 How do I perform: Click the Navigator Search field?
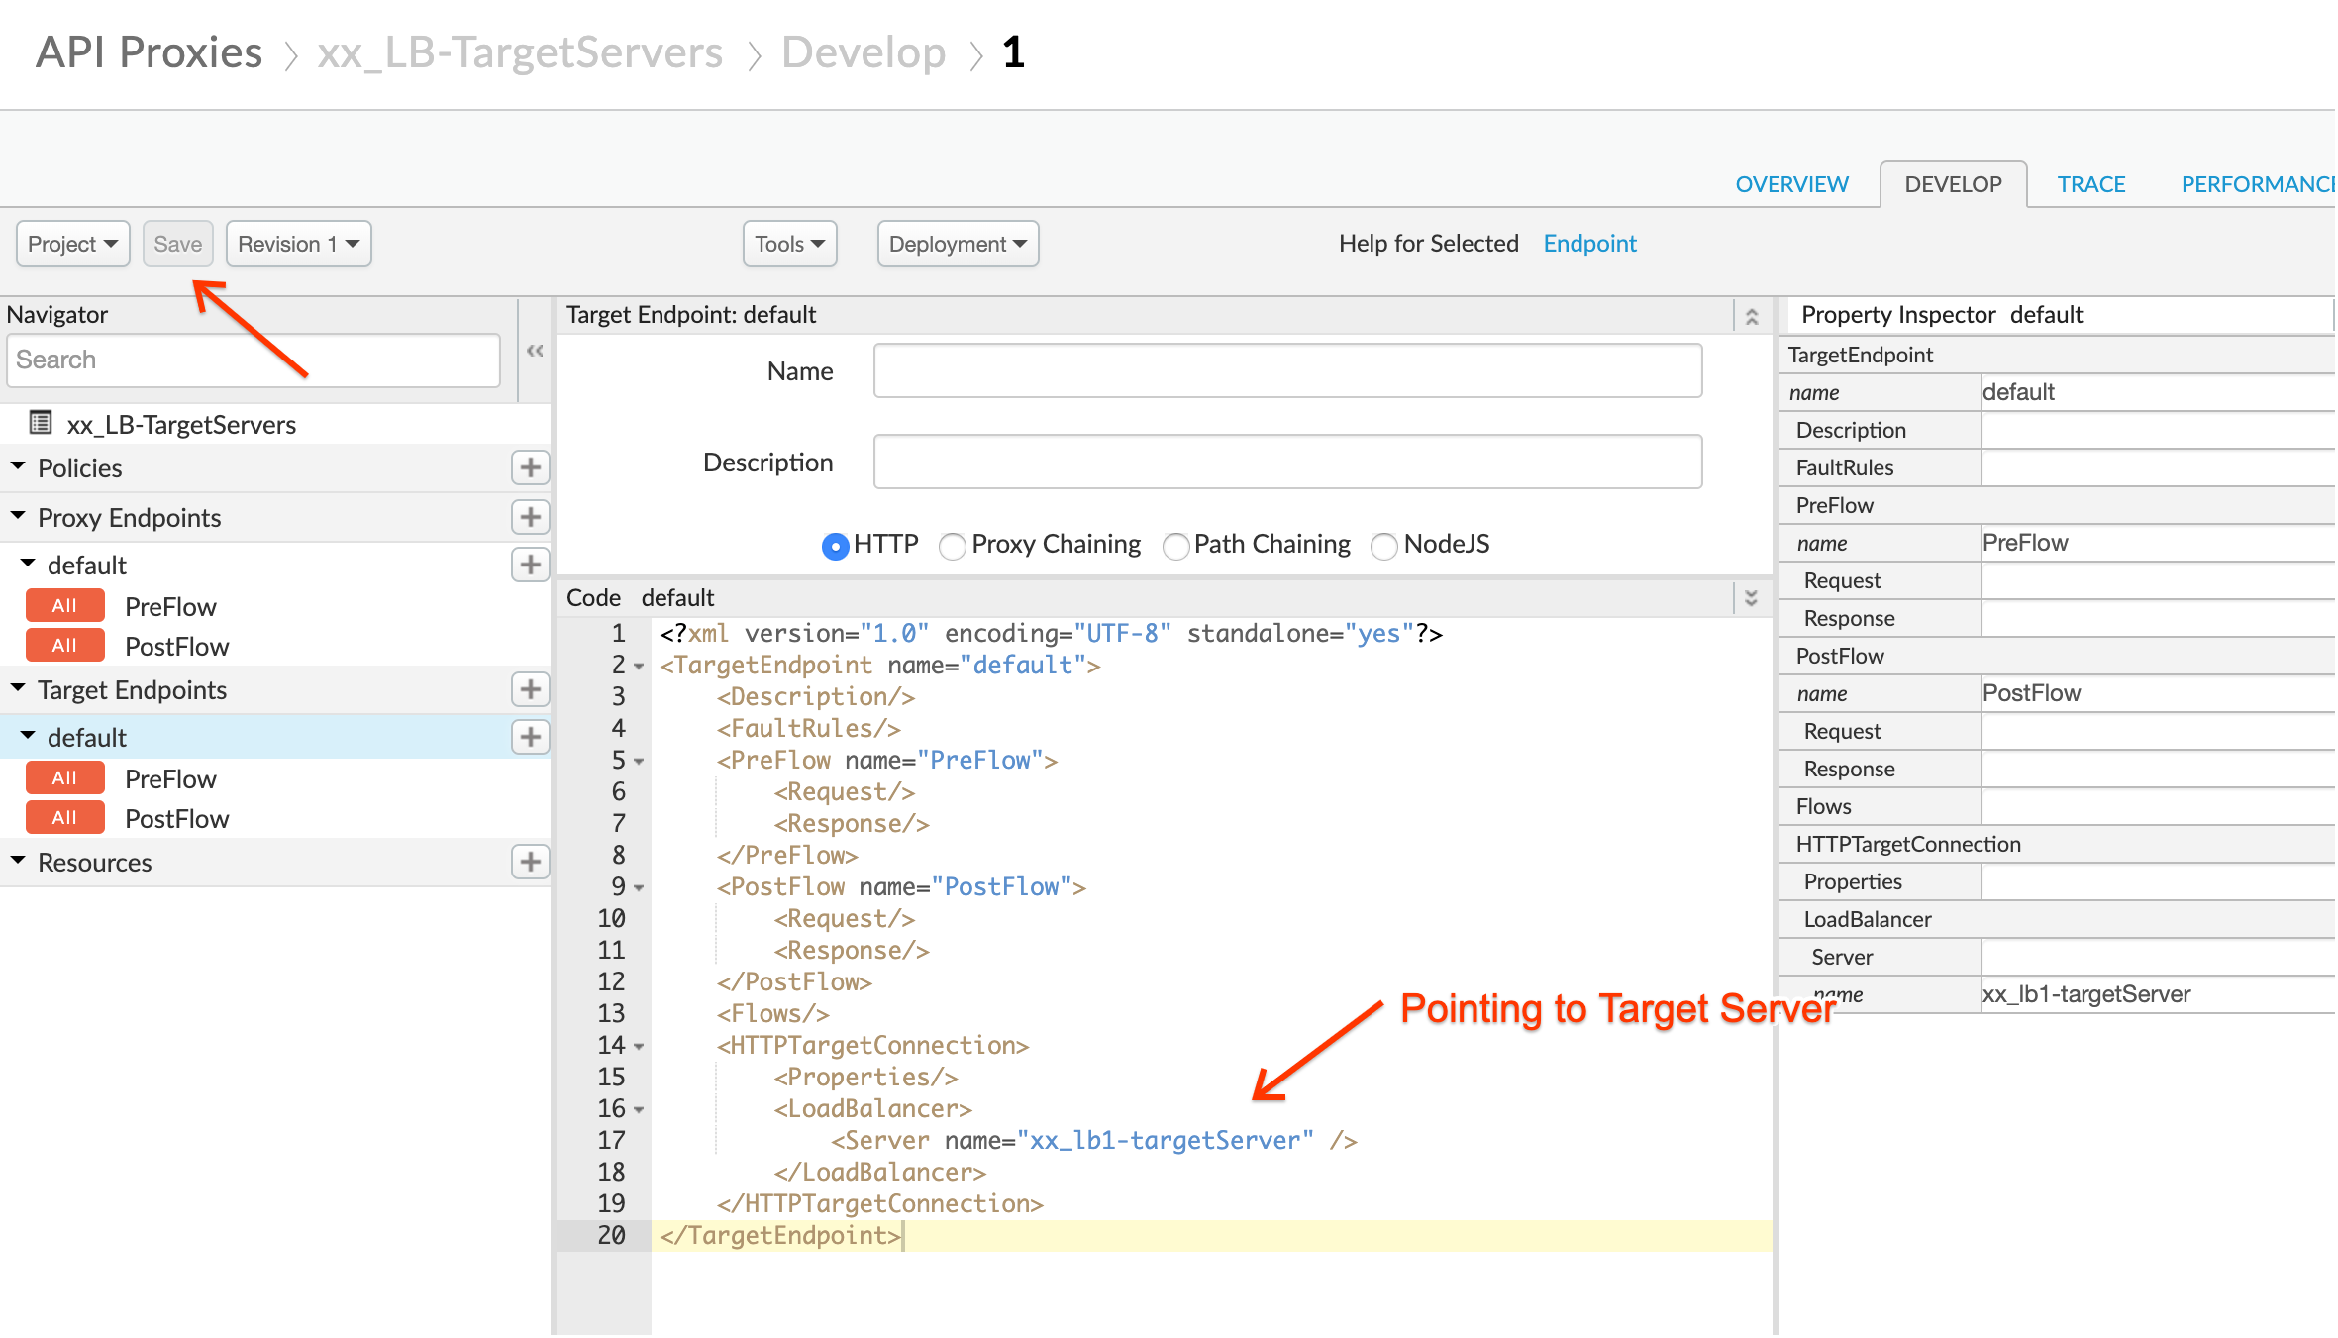254,360
